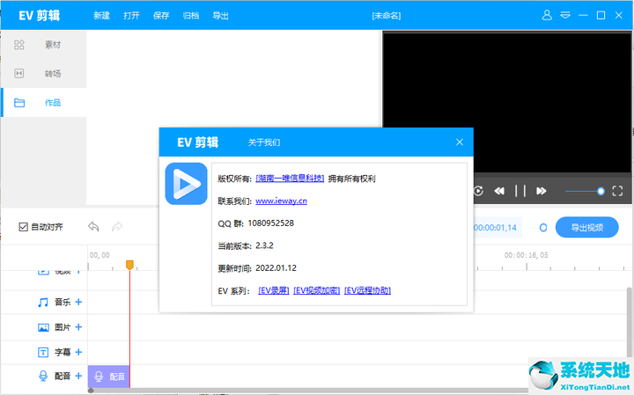Add a new music track with plus

point(78,302)
